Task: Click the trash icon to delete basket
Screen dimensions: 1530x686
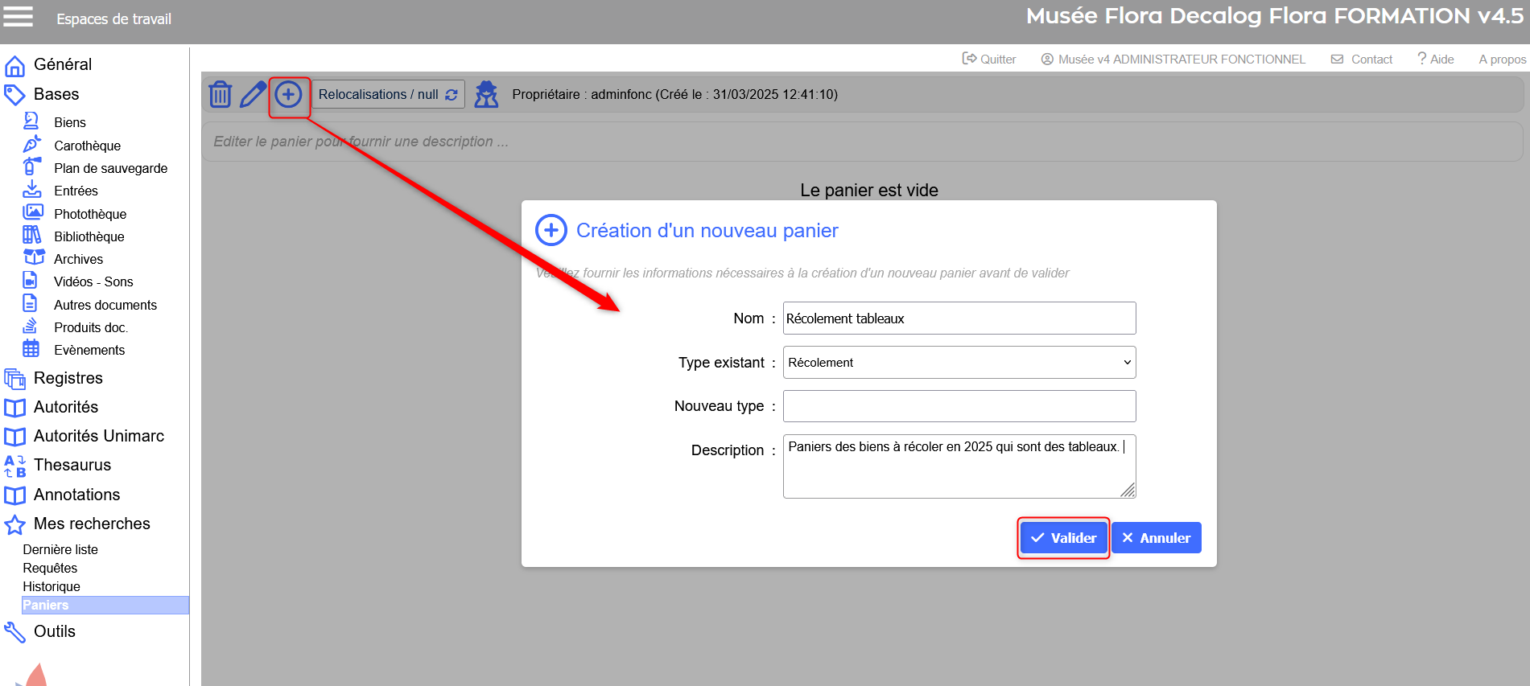Action: coord(220,94)
